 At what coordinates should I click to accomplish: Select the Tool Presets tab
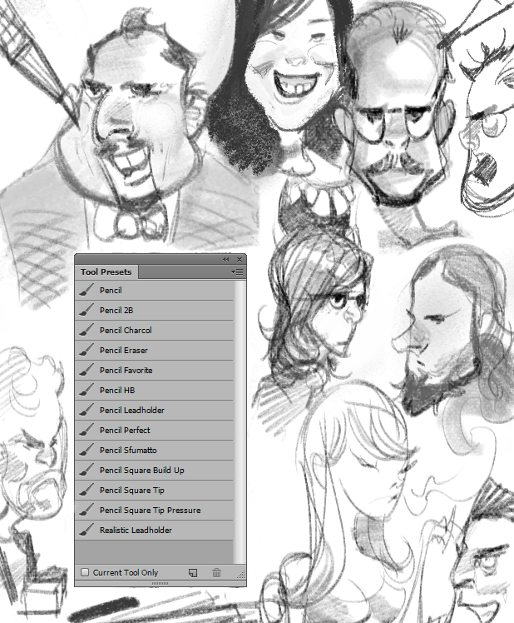click(x=106, y=272)
